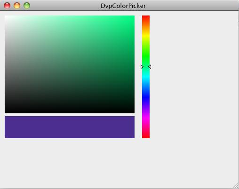Click the yellow minimize window button
Image resolution: width=239 pixels, height=189 pixels.
click(17, 6)
